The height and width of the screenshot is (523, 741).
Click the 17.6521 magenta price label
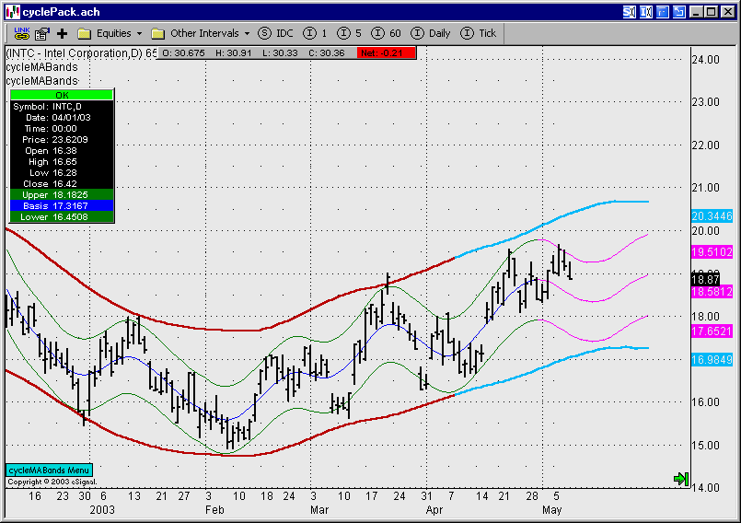point(712,331)
